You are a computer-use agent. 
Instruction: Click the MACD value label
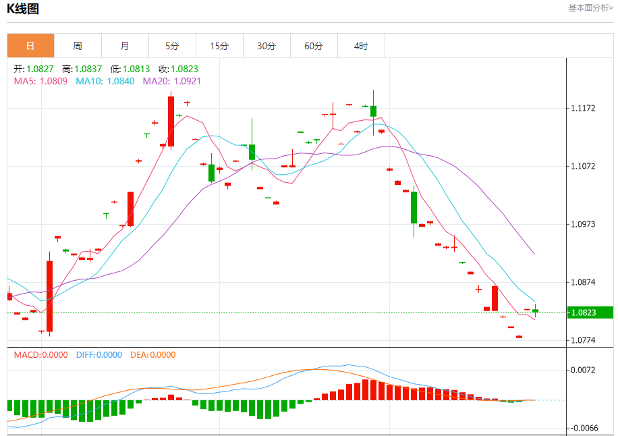point(40,355)
